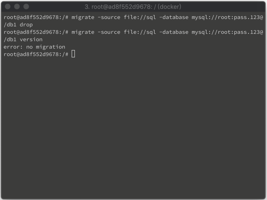The image size is (267, 200).
Task: Click the word 'drop' in the first command
Action: (x=26, y=25)
